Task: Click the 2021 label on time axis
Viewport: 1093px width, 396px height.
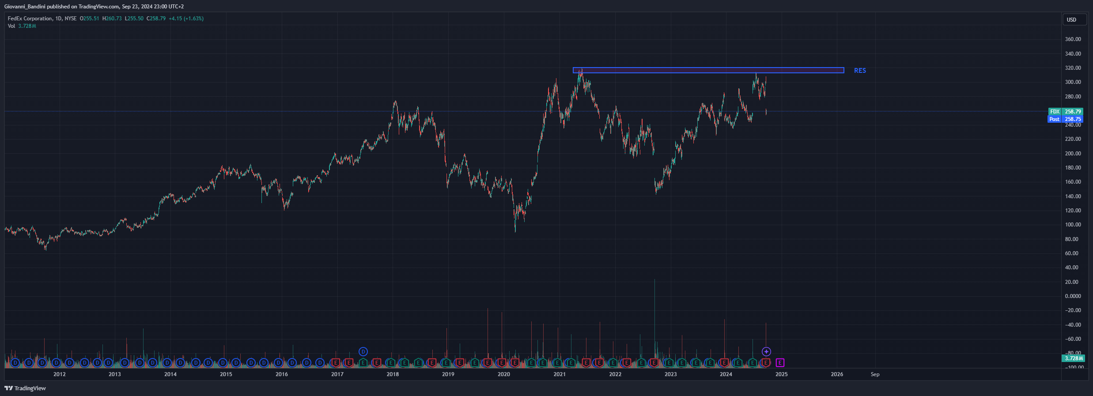Action: pyautogui.click(x=560, y=374)
